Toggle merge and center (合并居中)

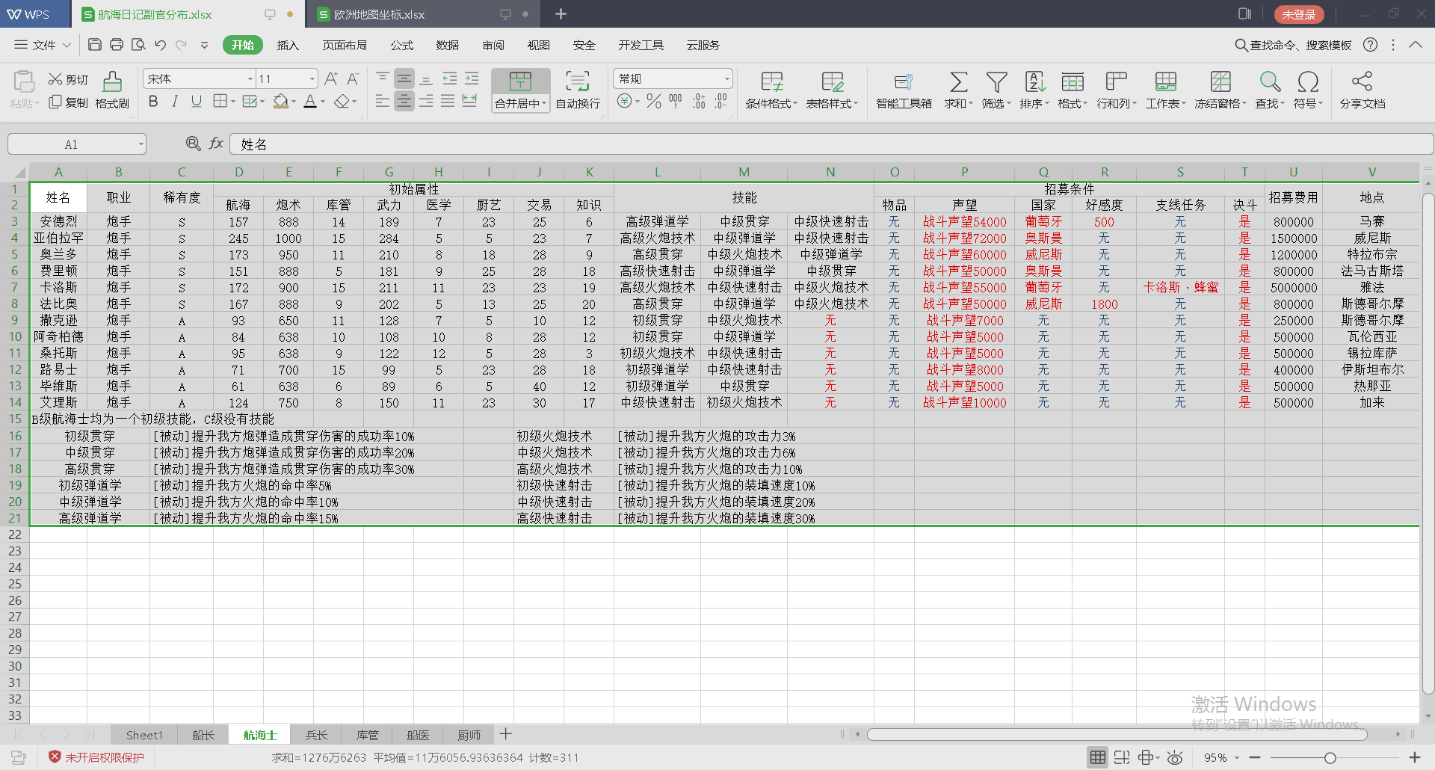[521, 90]
